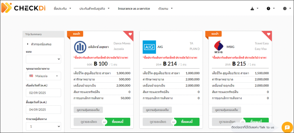Image resolution: width=294 pixels, height=133 pixels.
Task: View full coverage for MSIG plan
Action: (227, 110)
